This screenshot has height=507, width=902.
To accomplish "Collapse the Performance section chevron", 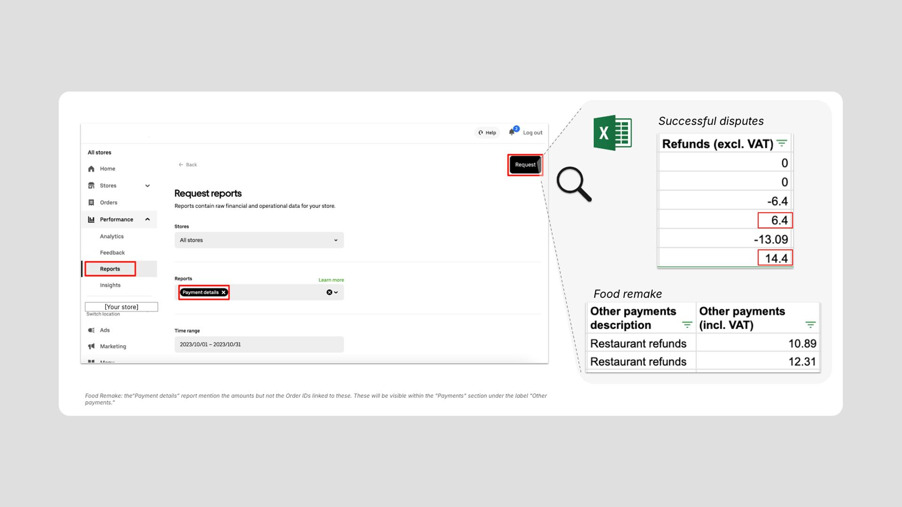I will pos(148,219).
